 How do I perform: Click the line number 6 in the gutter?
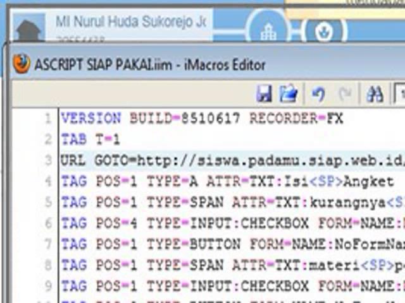pos(48,223)
